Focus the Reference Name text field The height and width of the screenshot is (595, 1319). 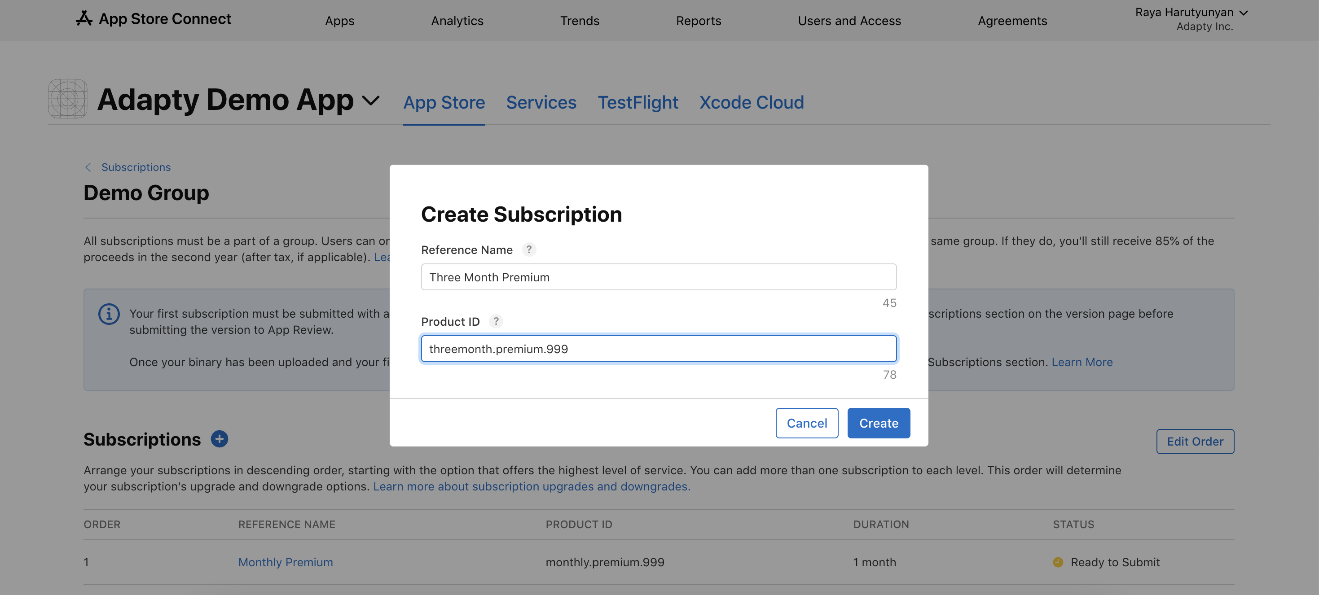click(659, 277)
